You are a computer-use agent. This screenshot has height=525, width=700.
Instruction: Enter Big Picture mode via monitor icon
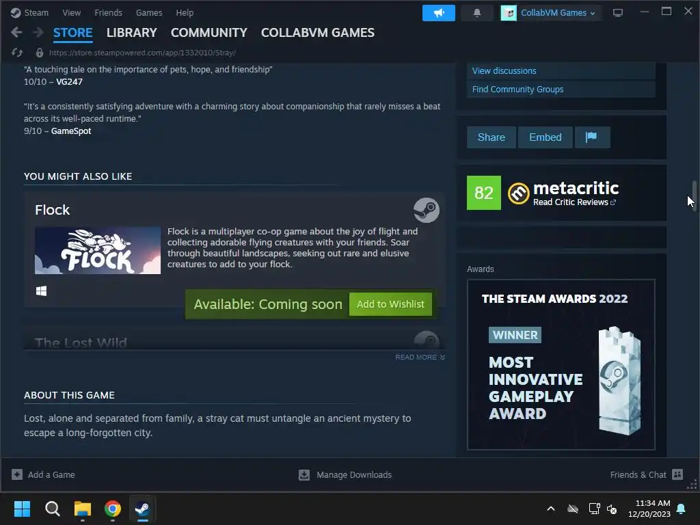tap(617, 13)
